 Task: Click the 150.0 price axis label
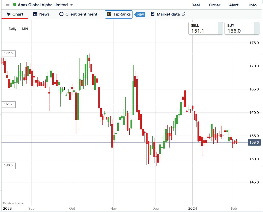click(x=254, y=159)
